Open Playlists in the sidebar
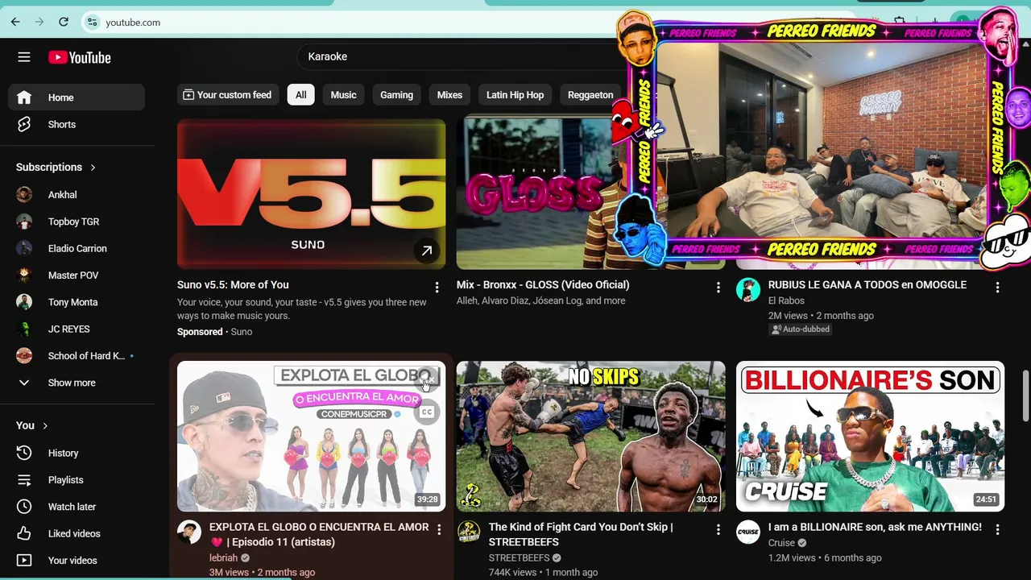The image size is (1031, 580). tap(77, 480)
